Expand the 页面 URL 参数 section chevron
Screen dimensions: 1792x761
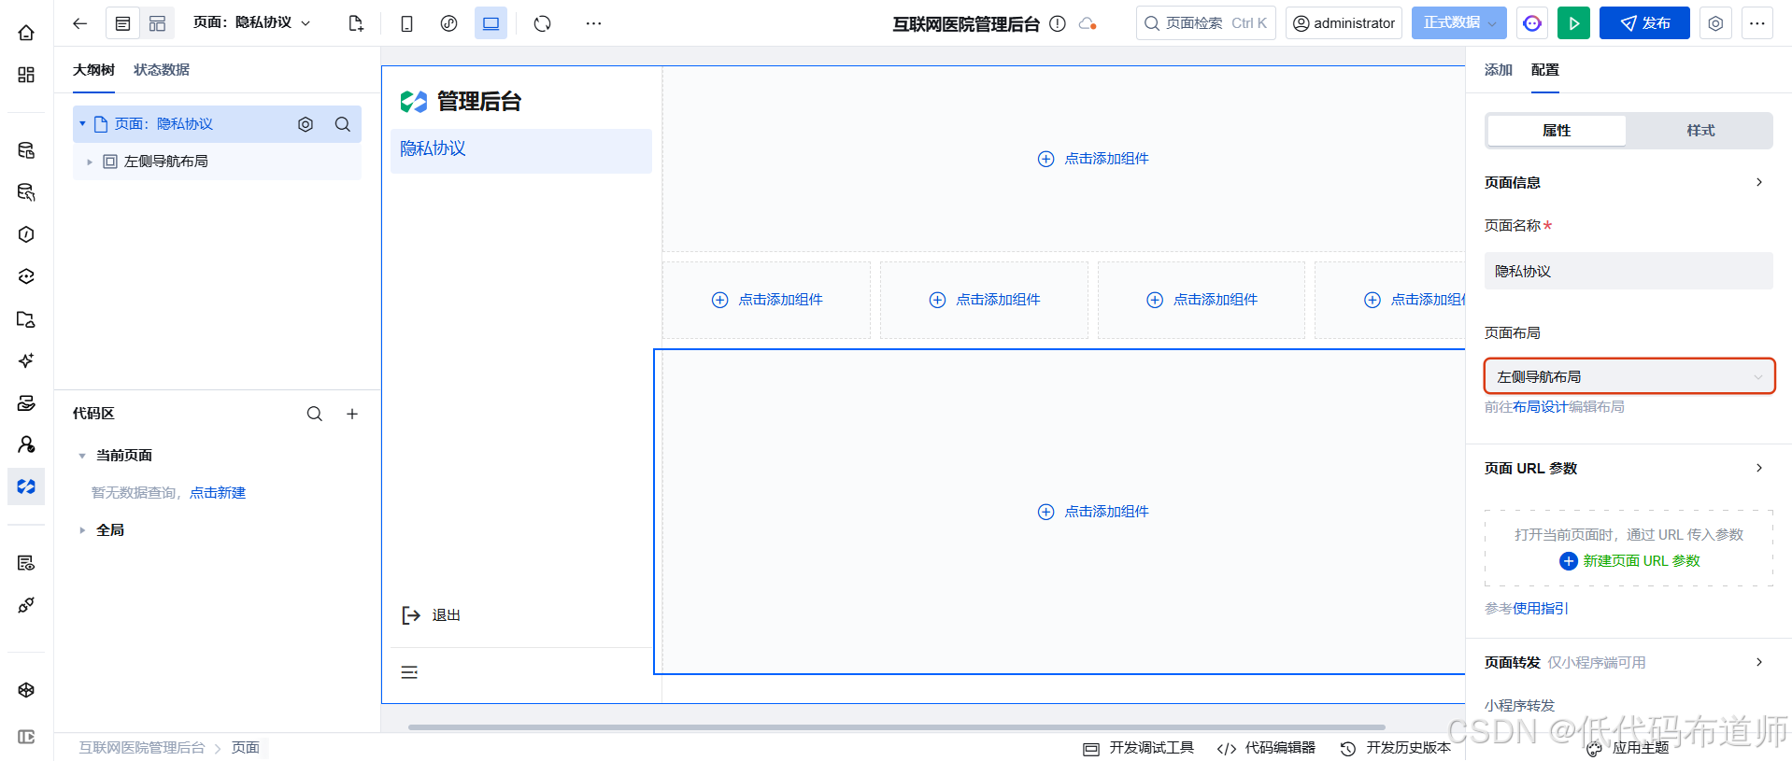[x=1759, y=468]
